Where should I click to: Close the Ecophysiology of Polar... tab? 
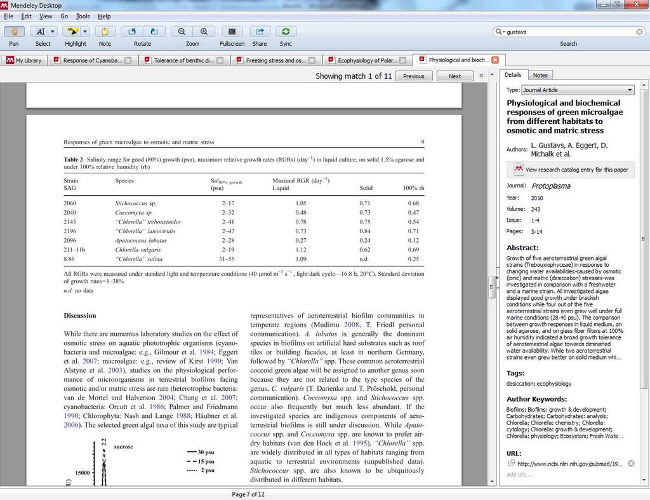point(402,60)
